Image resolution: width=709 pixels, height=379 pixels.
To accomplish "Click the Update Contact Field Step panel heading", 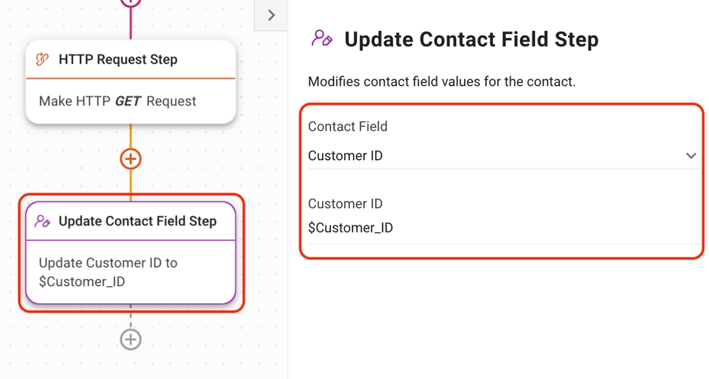I will [471, 39].
